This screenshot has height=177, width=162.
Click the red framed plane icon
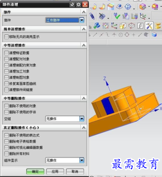click(x=132, y=26)
